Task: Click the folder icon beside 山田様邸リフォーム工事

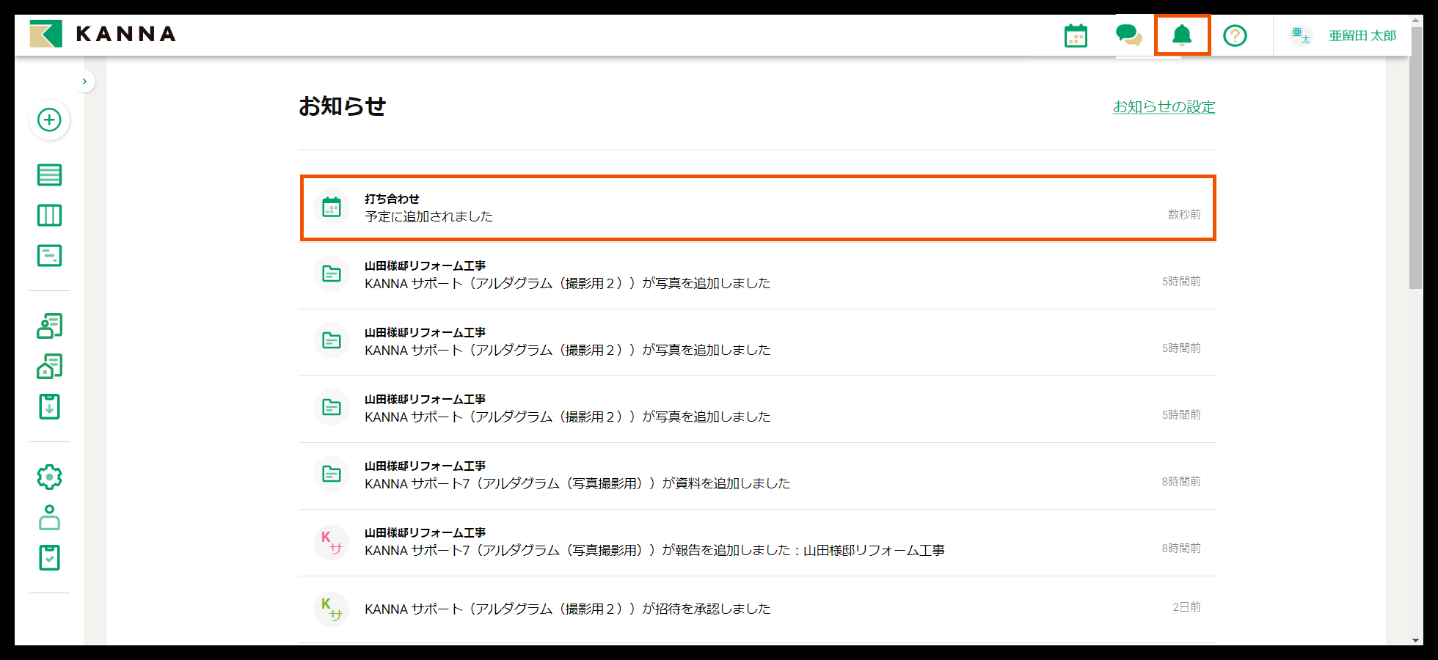Action: (332, 274)
